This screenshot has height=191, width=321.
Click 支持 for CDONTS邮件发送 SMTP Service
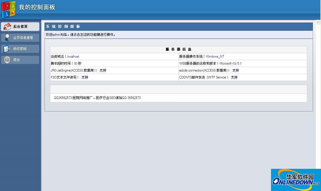coord(234,77)
